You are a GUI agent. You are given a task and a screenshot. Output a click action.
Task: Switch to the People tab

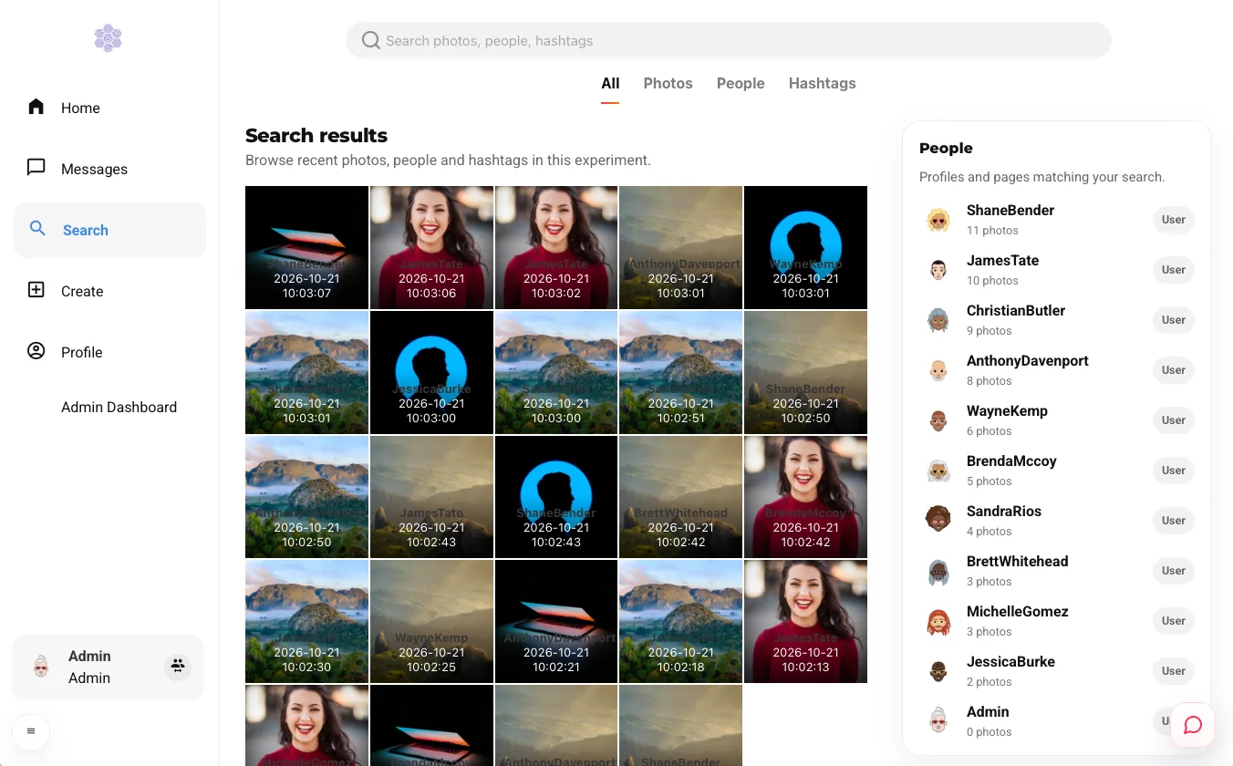(741, 83)
